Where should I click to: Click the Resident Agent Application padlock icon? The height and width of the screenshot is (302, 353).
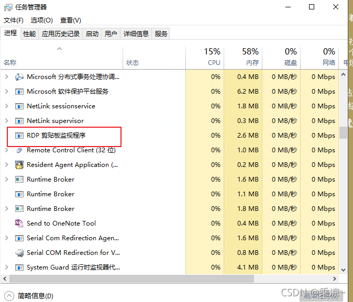19,165
